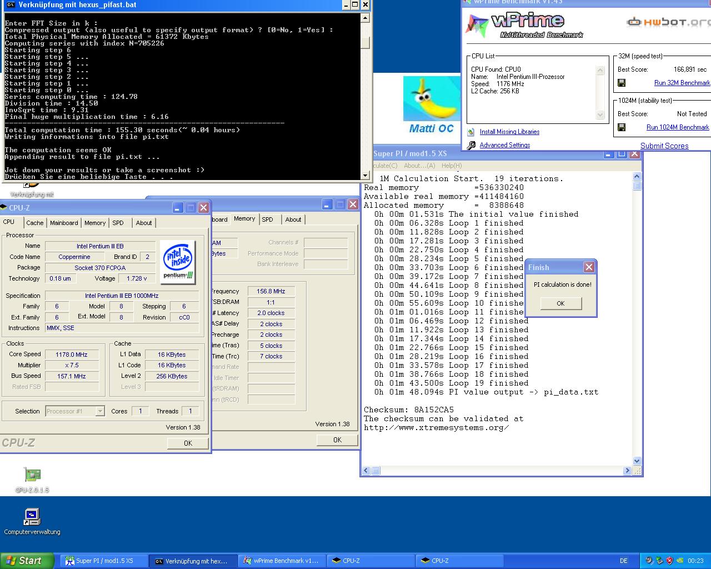Activate the first CPU-Z taskbar button

[x=370, y=561]
